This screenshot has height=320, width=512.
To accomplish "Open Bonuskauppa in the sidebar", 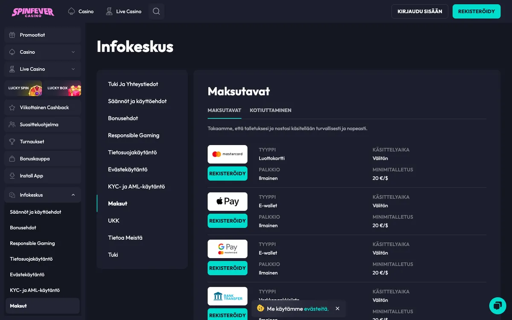I will tap(43, 159).
